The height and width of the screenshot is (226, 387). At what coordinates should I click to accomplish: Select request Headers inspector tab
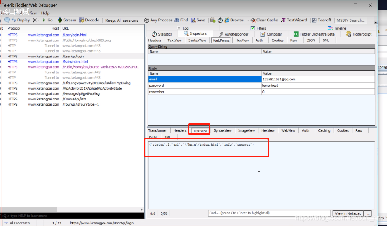[154, 40]
